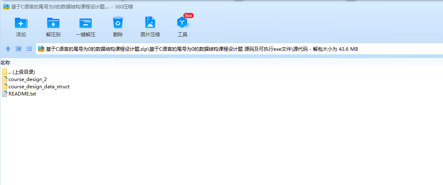Click the 添加 (Add) toolbar icon
443x185 pixels.
pos(21,23)
